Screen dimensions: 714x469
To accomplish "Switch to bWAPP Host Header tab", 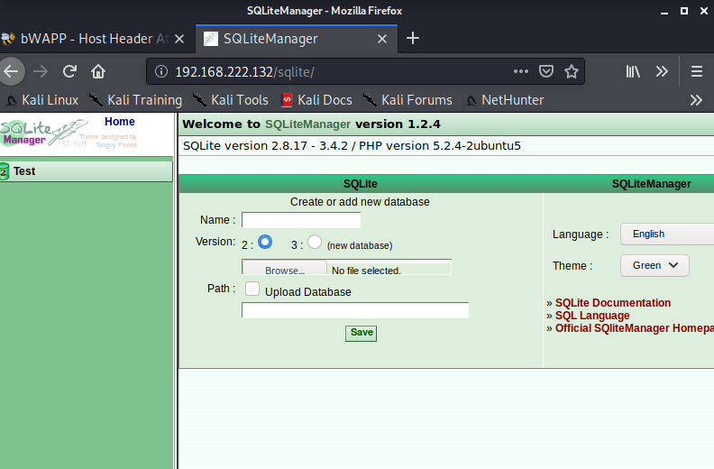I will pos(94,39).
